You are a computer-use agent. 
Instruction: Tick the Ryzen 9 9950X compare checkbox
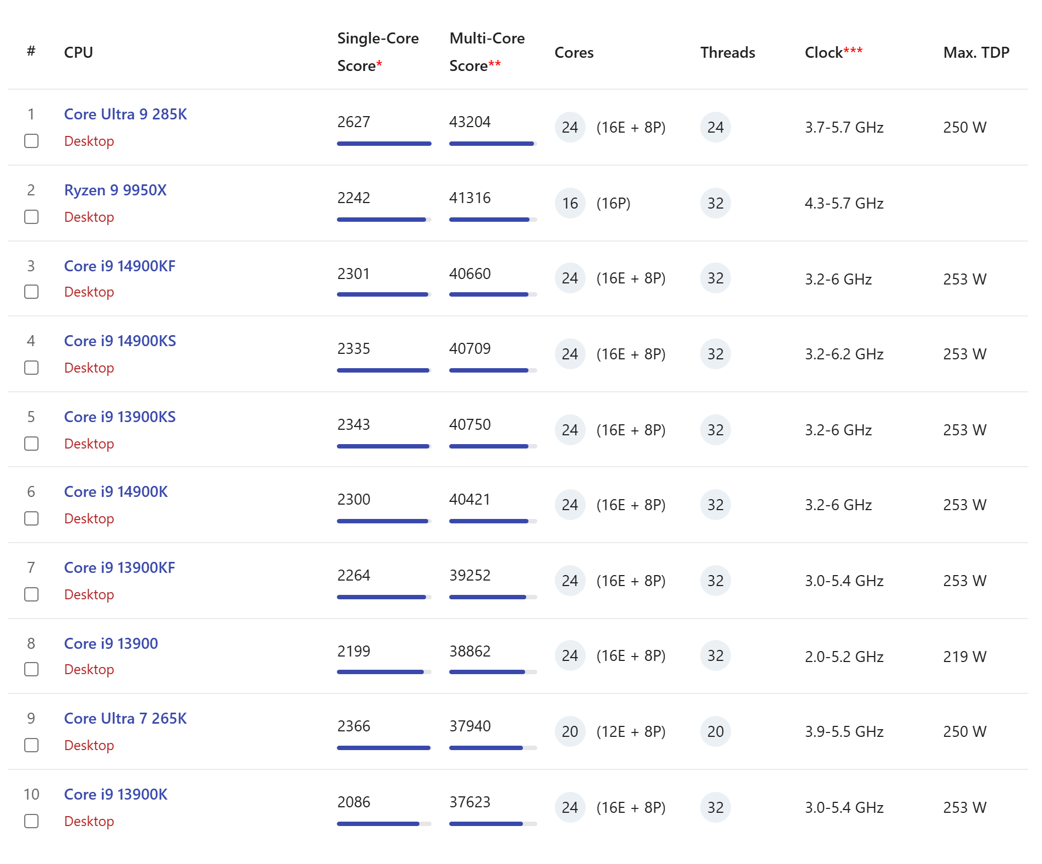31,217
